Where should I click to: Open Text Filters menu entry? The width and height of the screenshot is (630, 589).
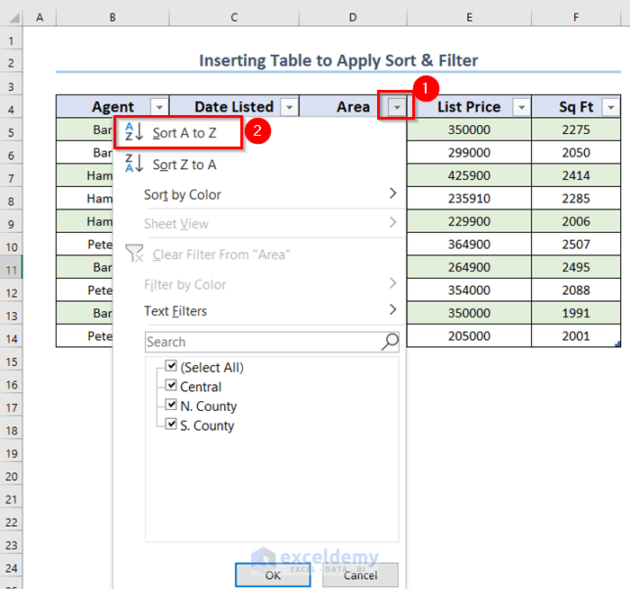pyautogui.click(x=259, y=311)
